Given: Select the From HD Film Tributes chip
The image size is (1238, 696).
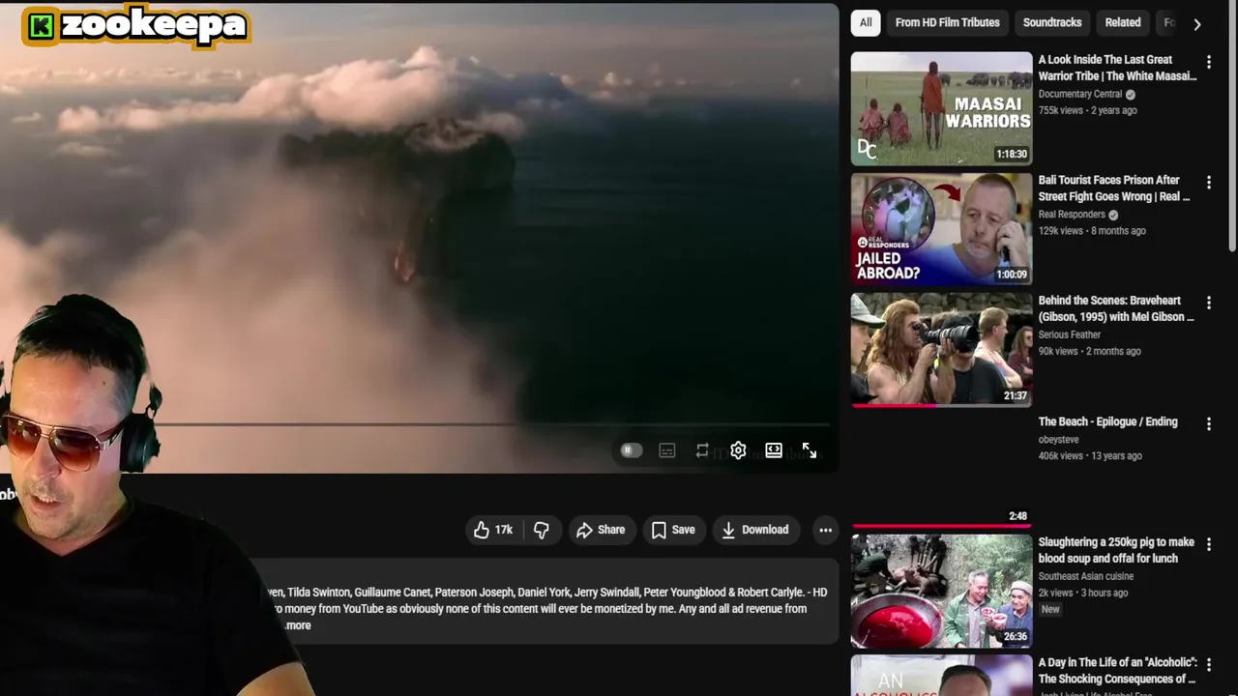Looking at the screenshot, I should 947,22.
